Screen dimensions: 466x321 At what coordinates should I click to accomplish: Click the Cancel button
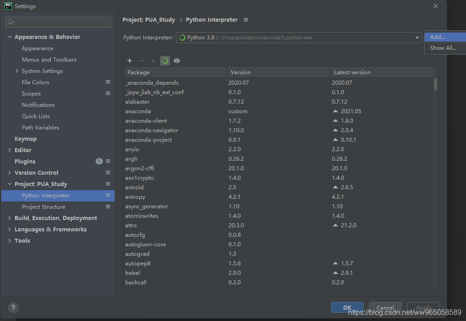click(385, 307)
